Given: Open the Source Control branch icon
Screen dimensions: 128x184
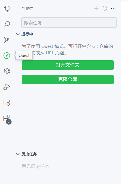Looking at the screenshot, I should pos(7,40).
